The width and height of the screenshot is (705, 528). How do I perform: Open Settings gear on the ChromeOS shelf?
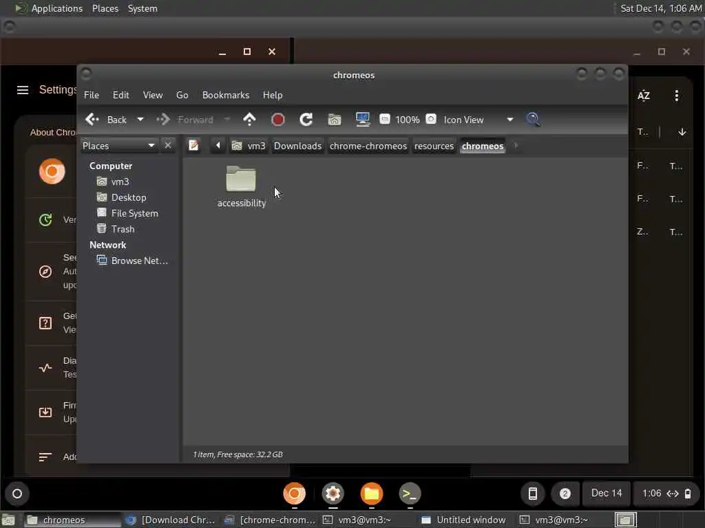(333, 494)
